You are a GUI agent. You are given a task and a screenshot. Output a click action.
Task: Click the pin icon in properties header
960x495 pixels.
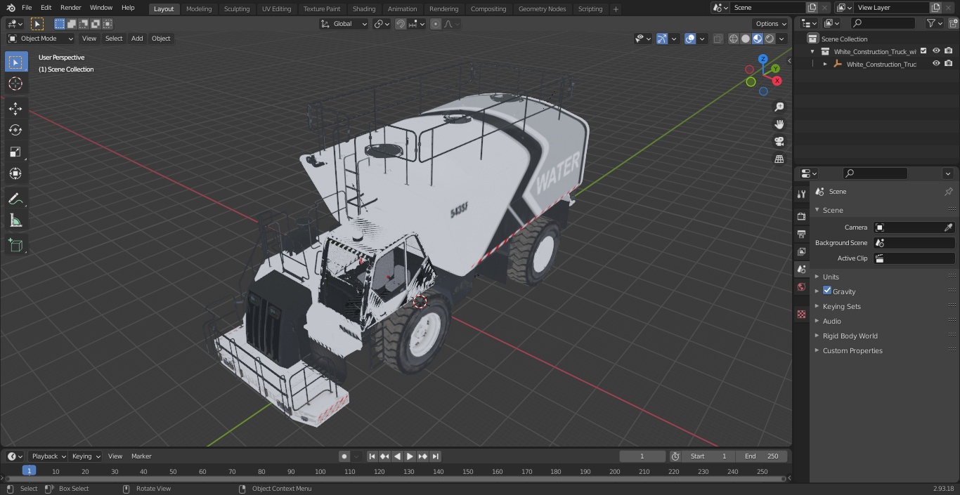coord(948,192)
